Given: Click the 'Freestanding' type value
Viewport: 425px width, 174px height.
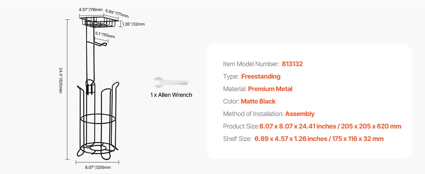Looking at the screenshot, I should [261, 77].
